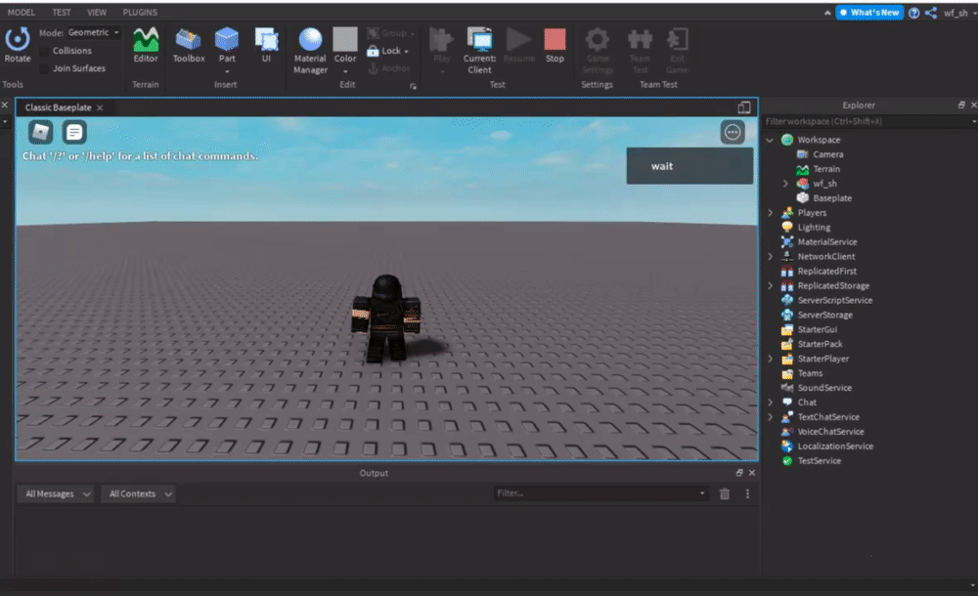Focus the Output Filter field
Viewport: 978px width, 596px height.
[x=600, y=493]
